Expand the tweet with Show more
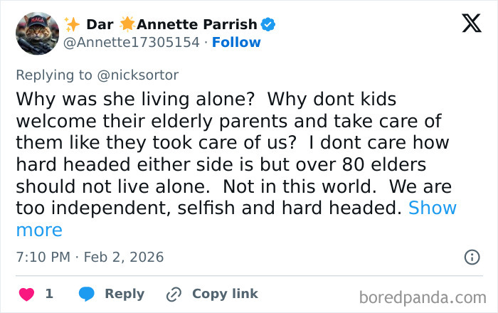 pyautogui.click(x=433, y=208)
